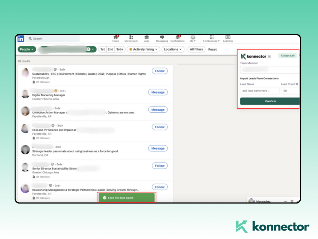Confirm the Konnector lead import

pyautogui.click(x=270, y=101)
